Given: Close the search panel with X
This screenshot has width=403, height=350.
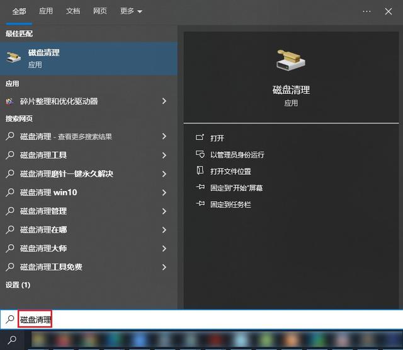Looking at the screenshot, I should click(x=389, y=11).
